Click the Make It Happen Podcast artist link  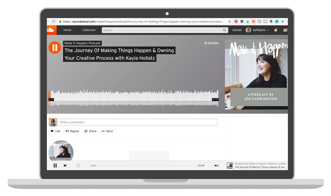coord(82,43)
